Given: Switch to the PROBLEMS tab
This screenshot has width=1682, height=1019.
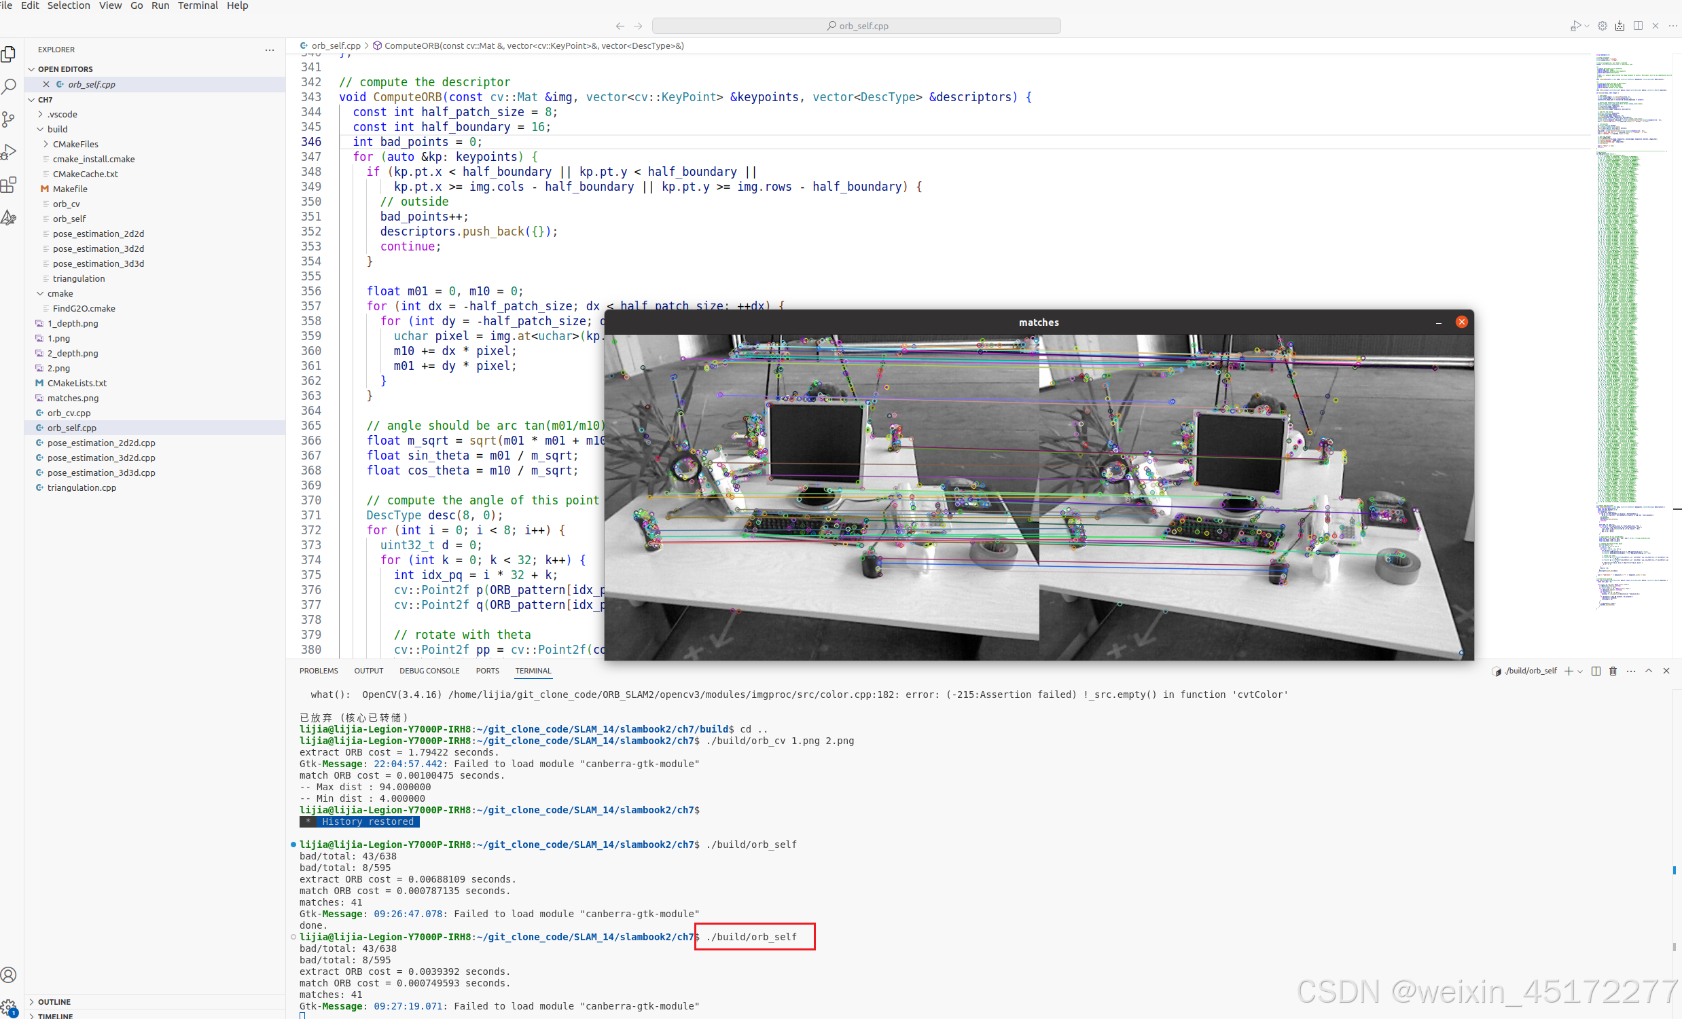Looking at the screenshot, I should tap(318, 671).
